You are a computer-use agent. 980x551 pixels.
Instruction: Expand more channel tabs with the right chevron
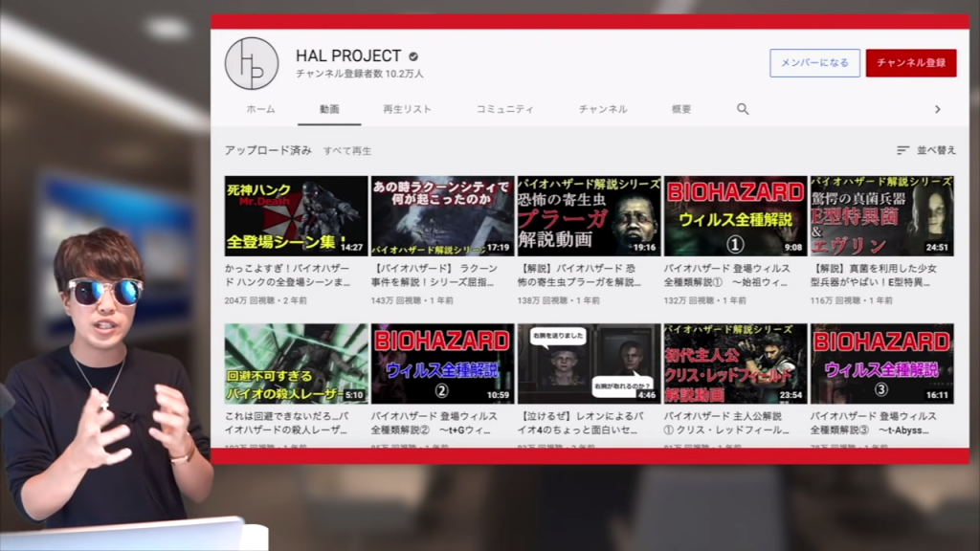(x=938, y=109)
